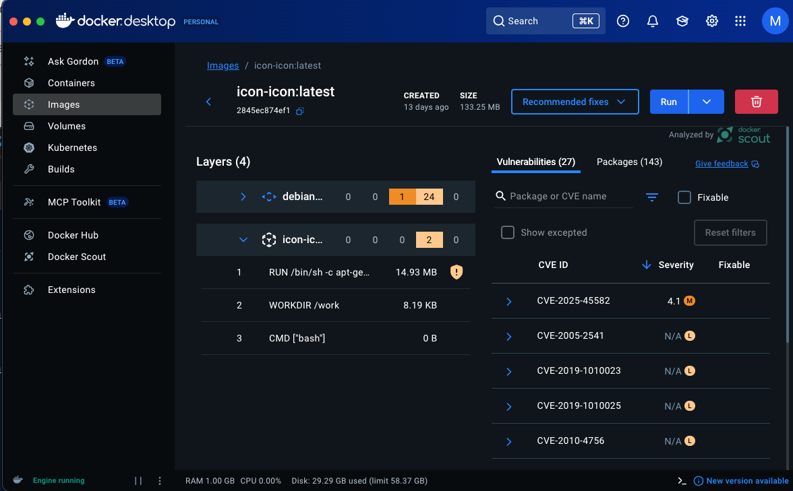Open the terminal icon in status bar
Image resolution: width=793 pixels, height=491 pixels.
point(682,481)
